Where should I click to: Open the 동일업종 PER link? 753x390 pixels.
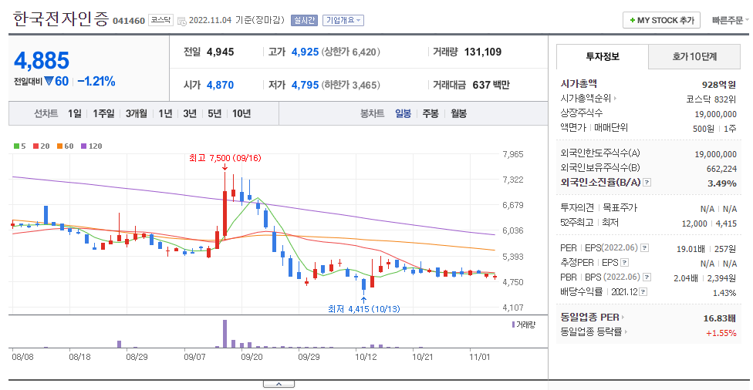point(589,317)
